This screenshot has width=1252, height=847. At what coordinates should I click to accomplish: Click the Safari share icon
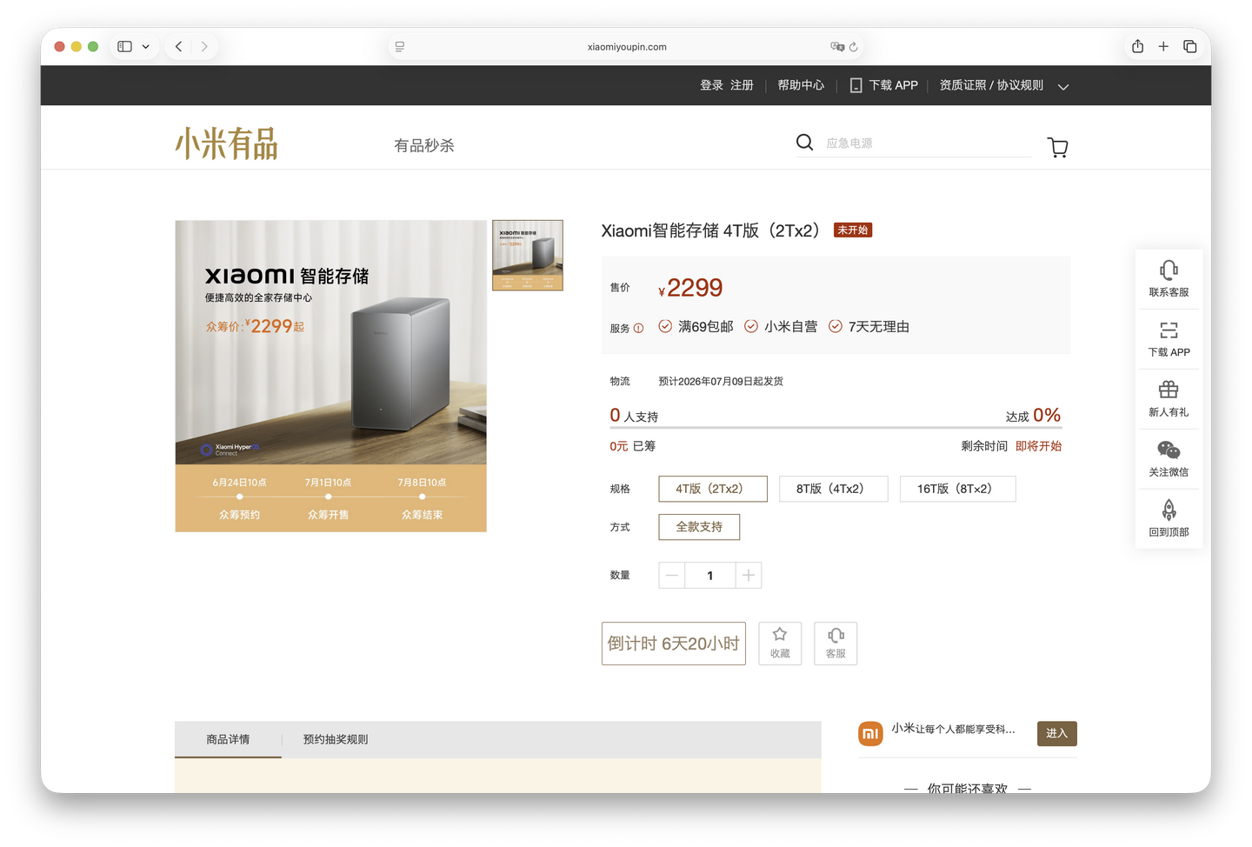click(x=1137, y=46)
